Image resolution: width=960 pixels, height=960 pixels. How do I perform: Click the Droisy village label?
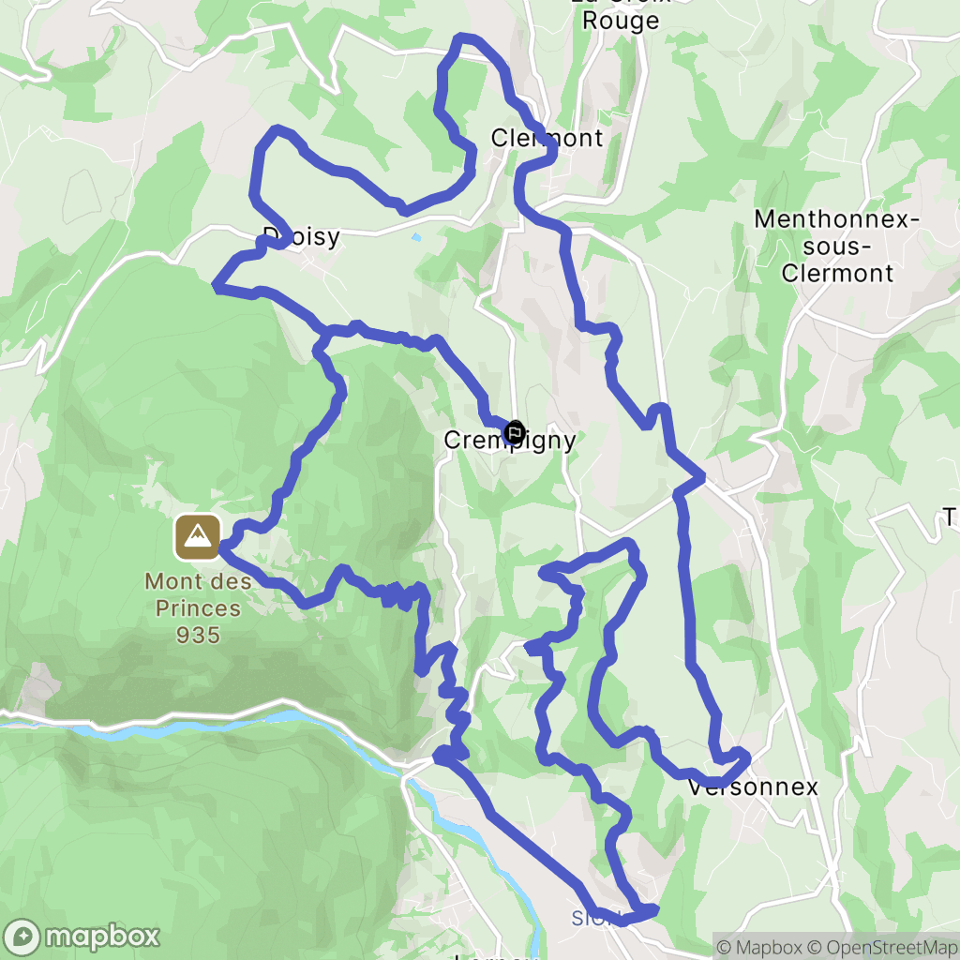point(301,236)
